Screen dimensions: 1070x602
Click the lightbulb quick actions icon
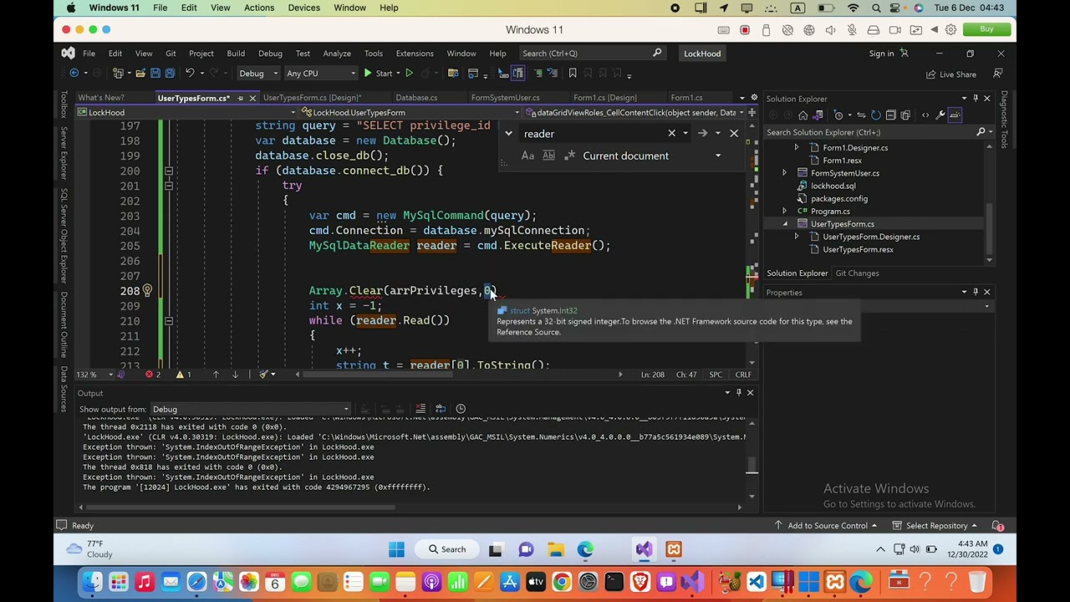(147, 290)
